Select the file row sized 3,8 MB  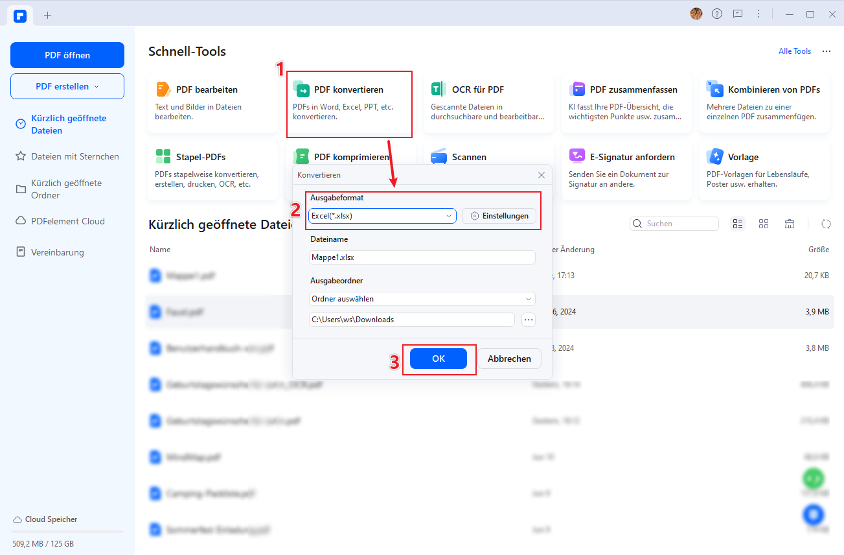click(489, 348)
